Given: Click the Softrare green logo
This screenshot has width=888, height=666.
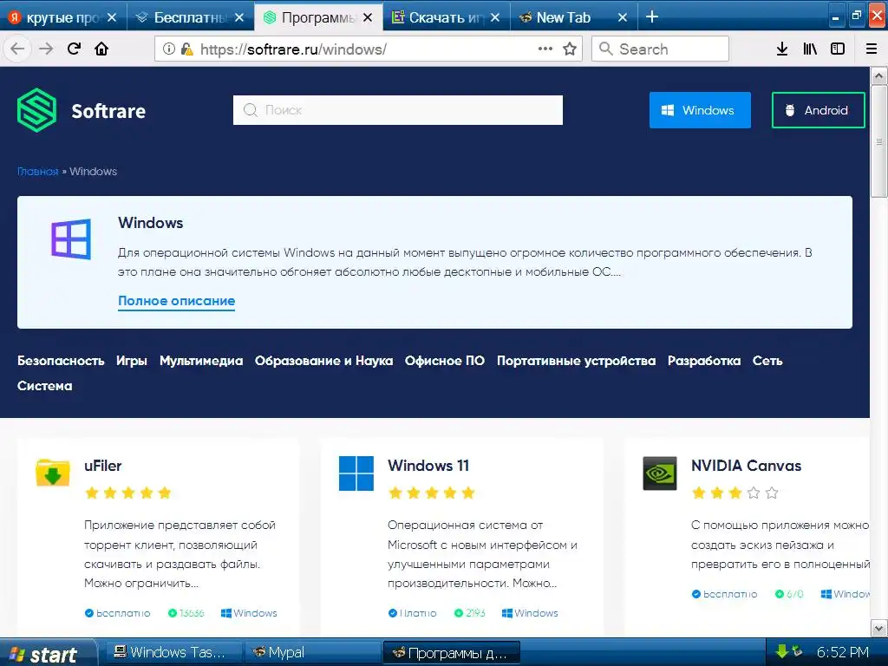Looking at the screenshot, I should [36, 110].
